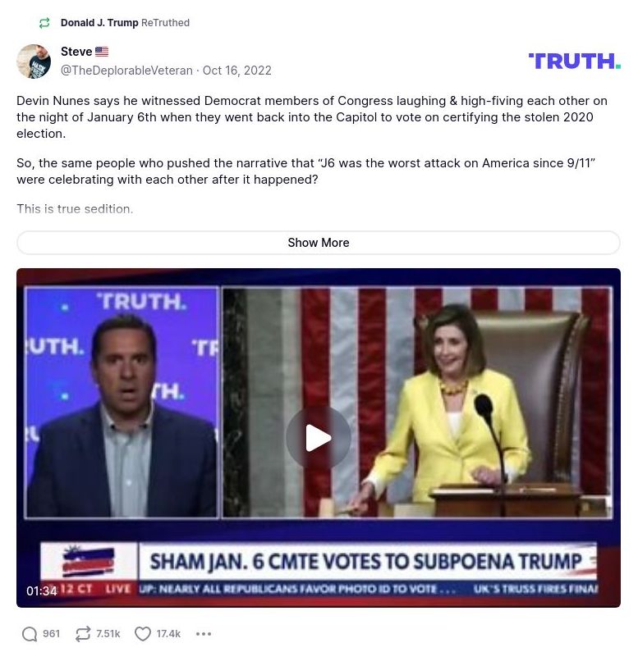Open the reply comment bubble icon
638x661 pixels.
click(30, 634)
